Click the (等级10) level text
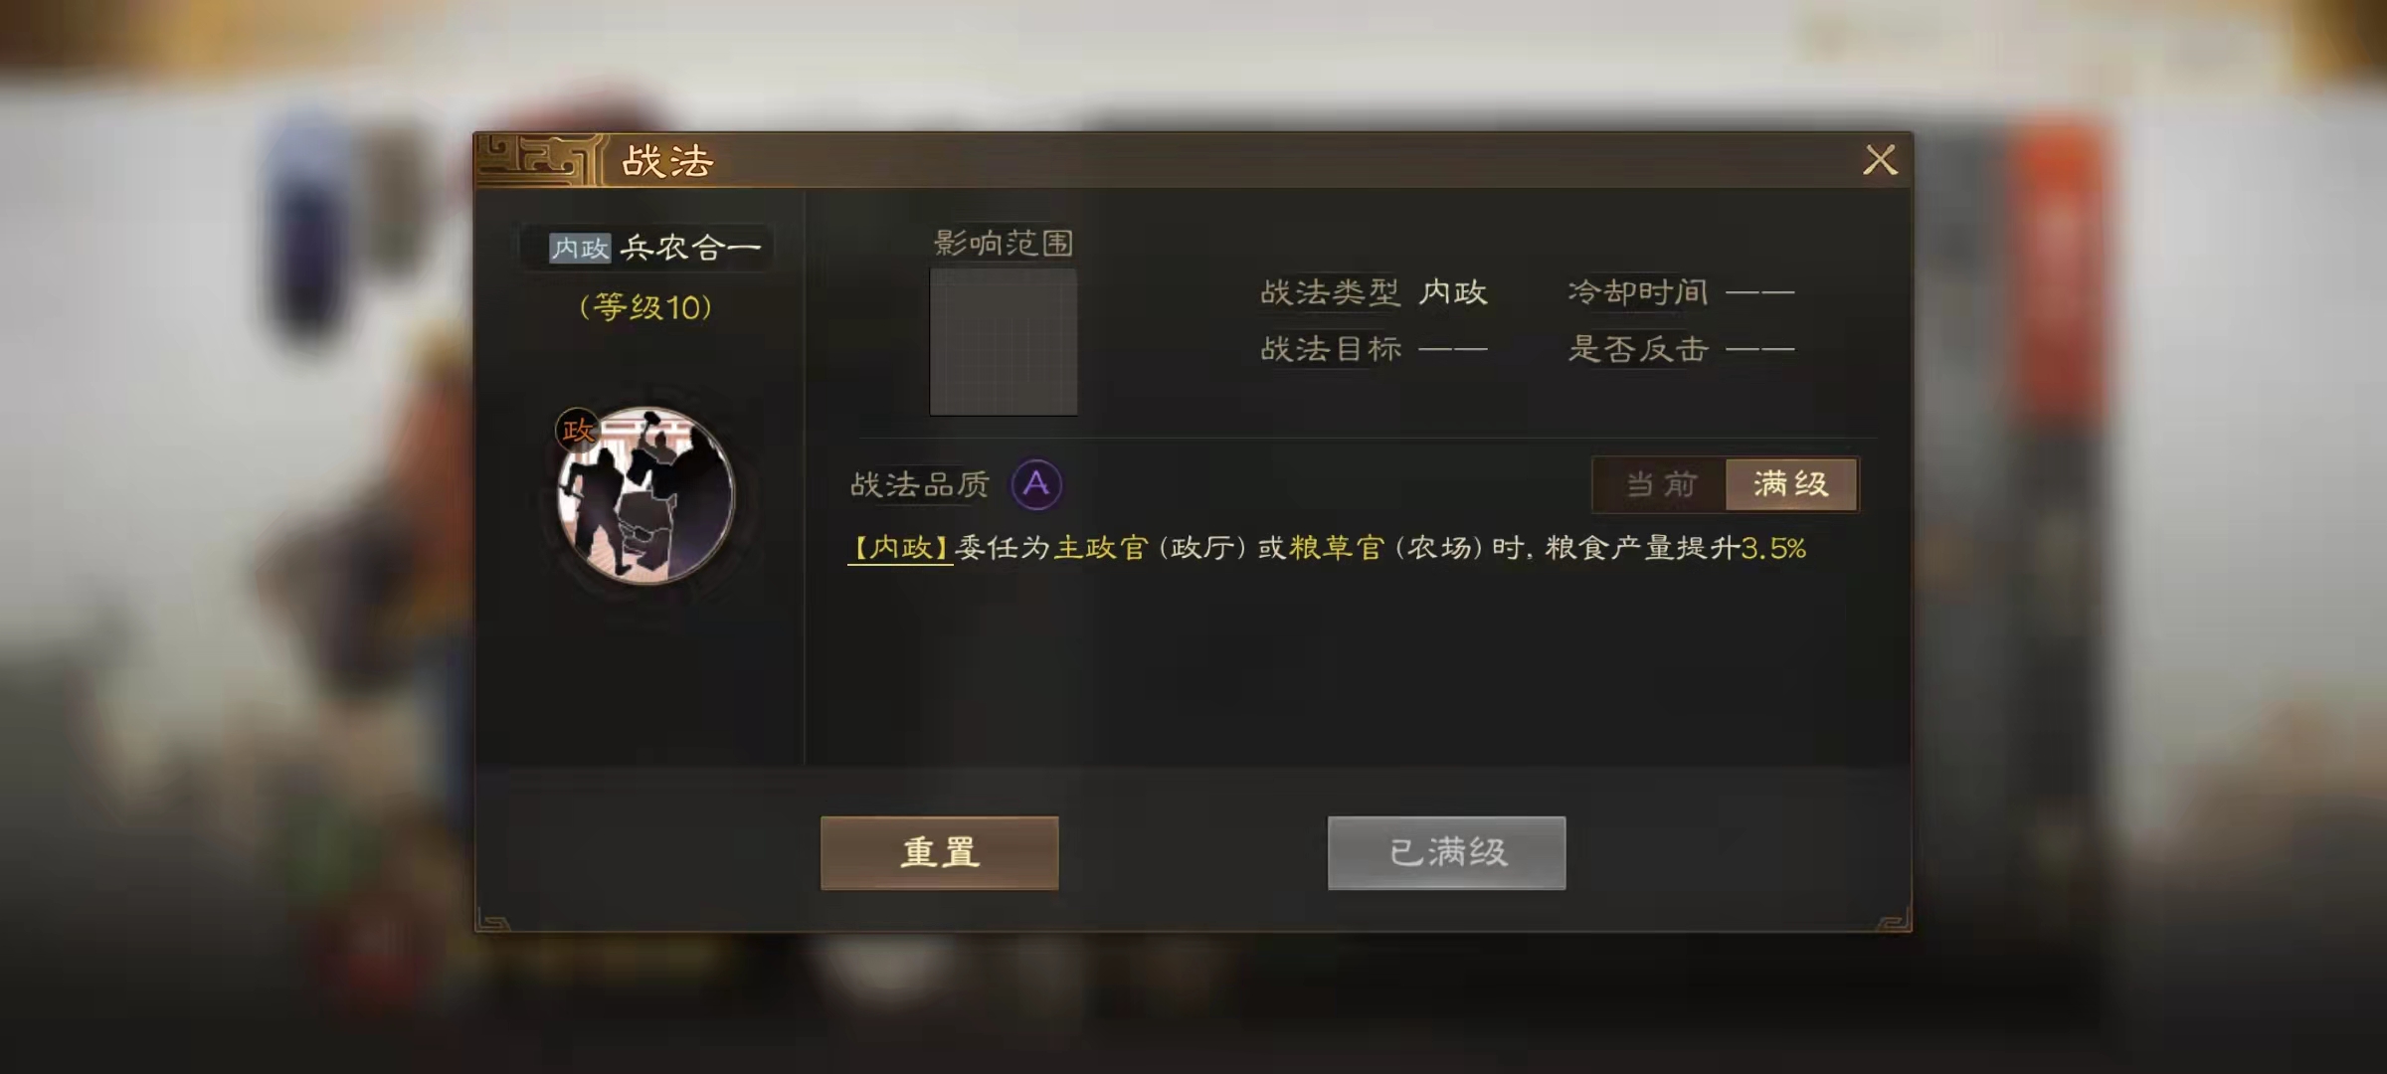Screen dimensions: 2387x1074 tap(645, 307)
